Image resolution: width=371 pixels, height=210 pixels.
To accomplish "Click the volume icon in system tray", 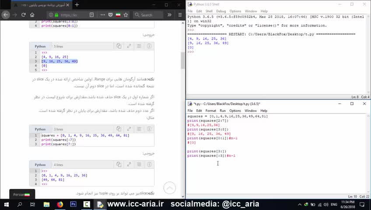I will (326, 205).
